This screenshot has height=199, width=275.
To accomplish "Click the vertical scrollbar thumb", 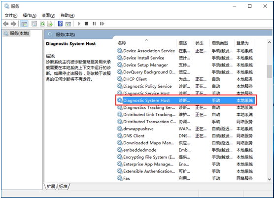I will [270, 71].
